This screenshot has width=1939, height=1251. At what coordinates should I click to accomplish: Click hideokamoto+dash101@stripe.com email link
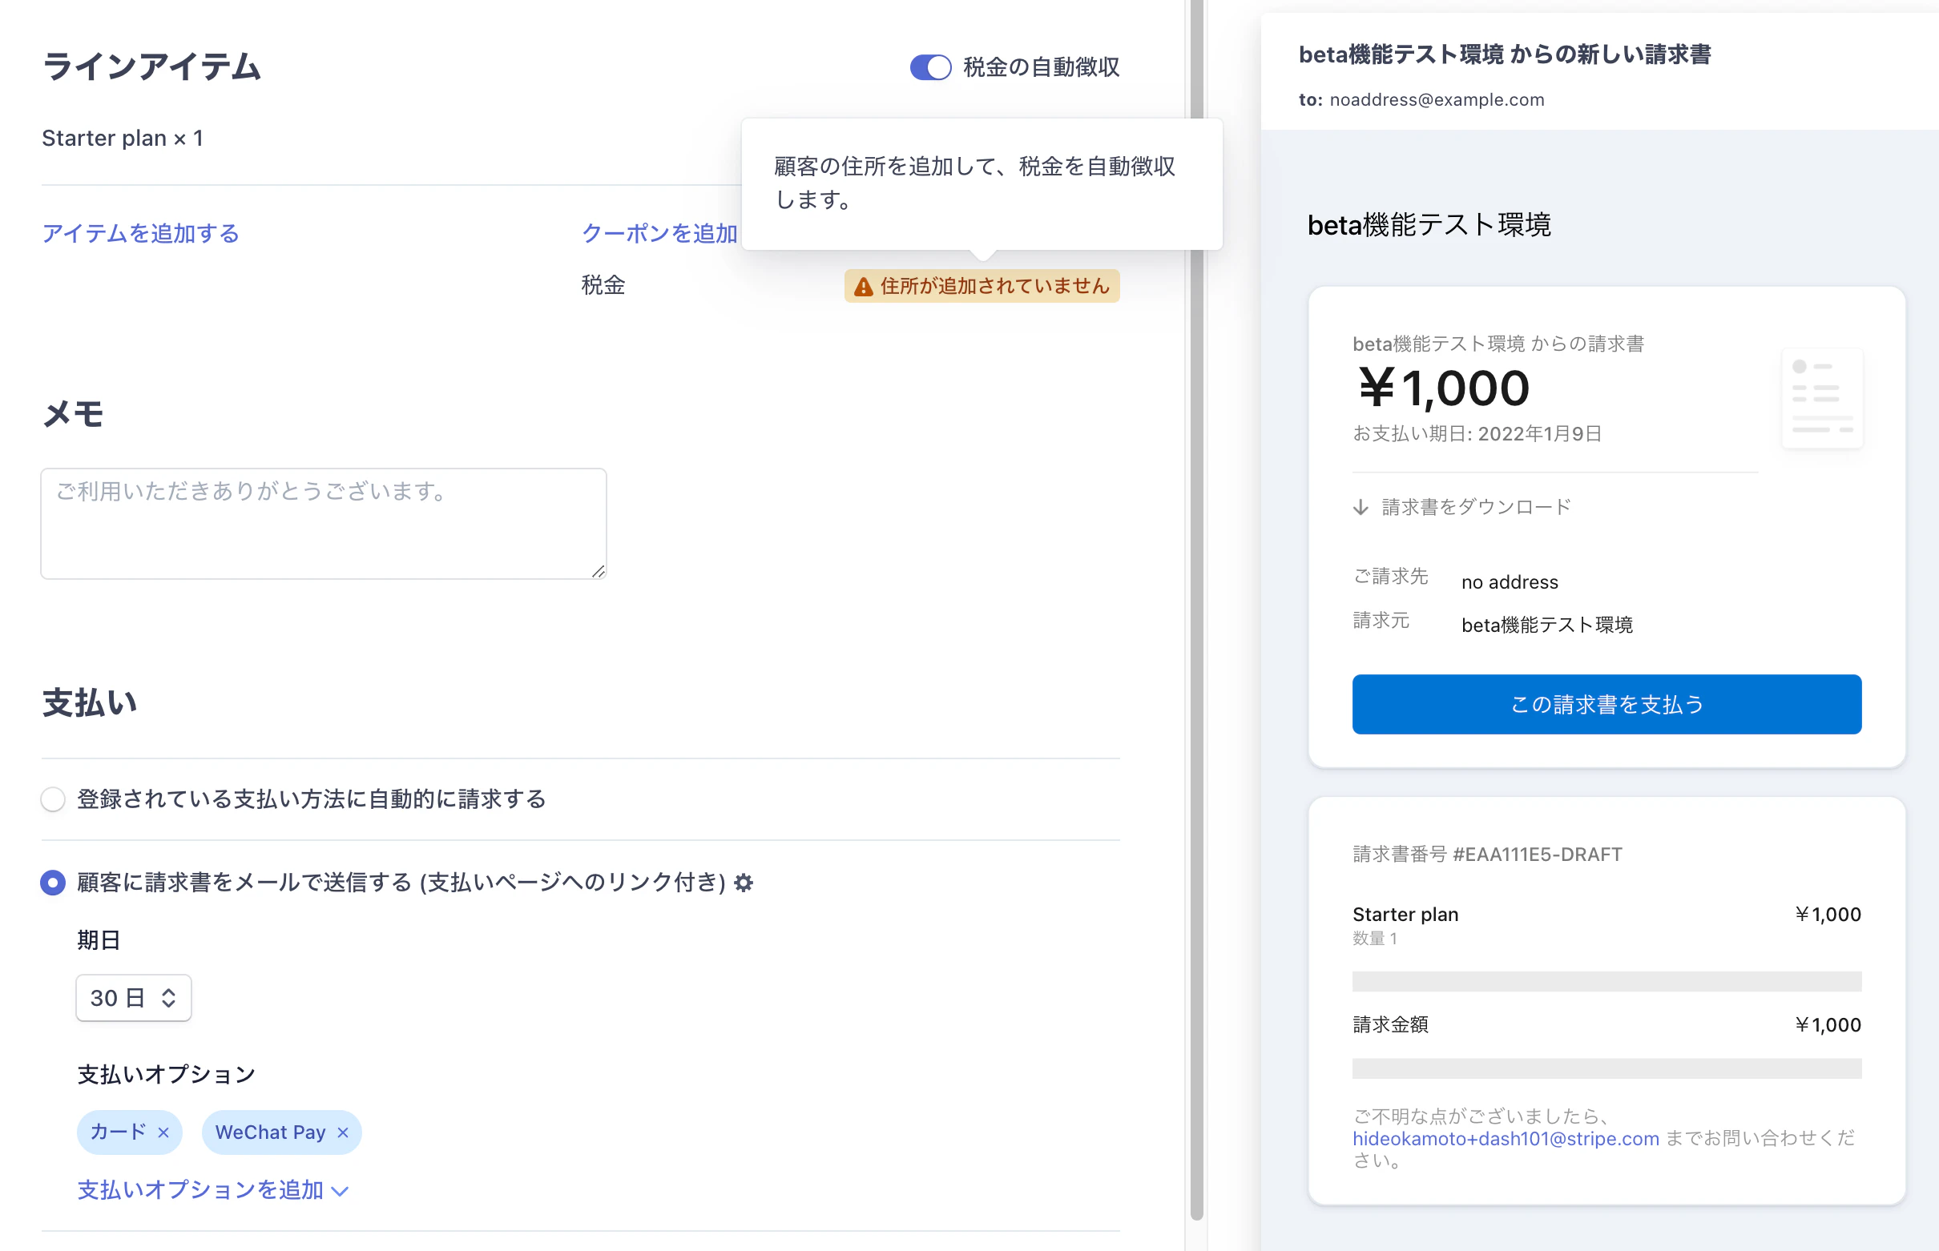click(x=1505, y=1139)
